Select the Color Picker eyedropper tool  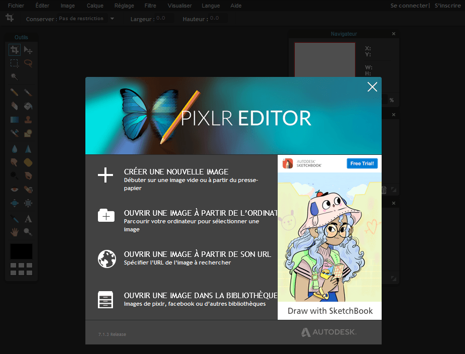(14, 219)
